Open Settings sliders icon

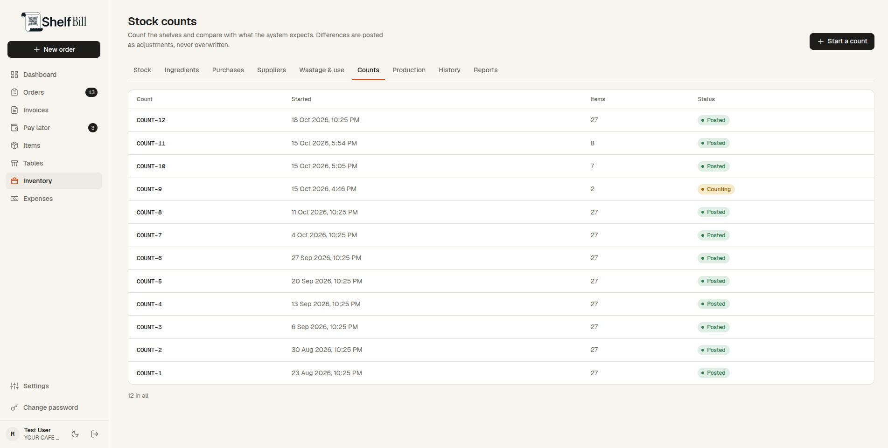click(14, 386)
